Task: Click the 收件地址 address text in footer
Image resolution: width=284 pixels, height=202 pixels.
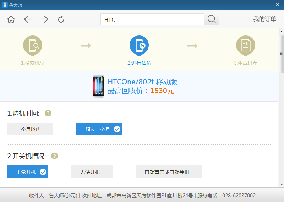Action: pyautogui.click(x=137, y=196)
